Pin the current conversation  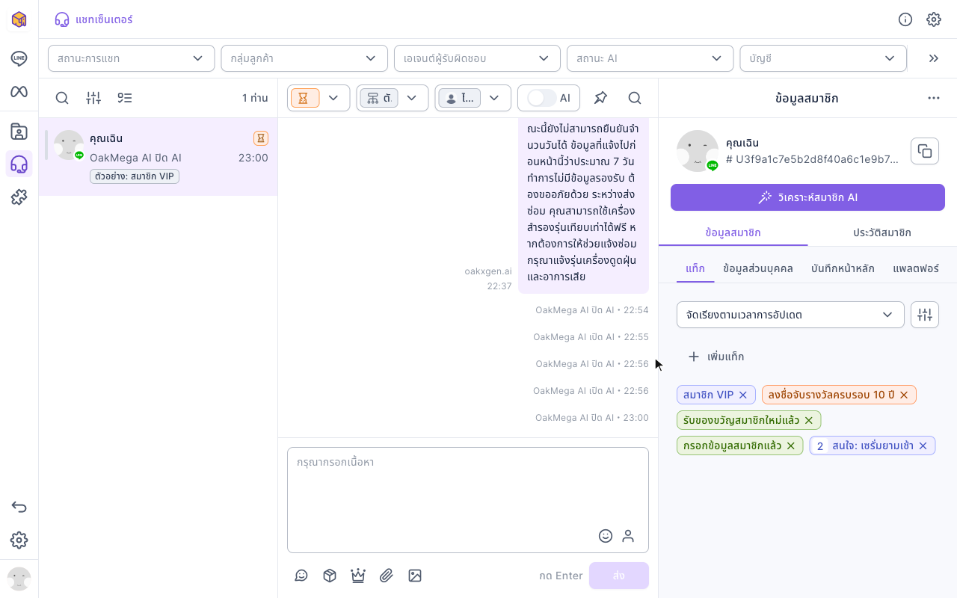click(600, 98)
